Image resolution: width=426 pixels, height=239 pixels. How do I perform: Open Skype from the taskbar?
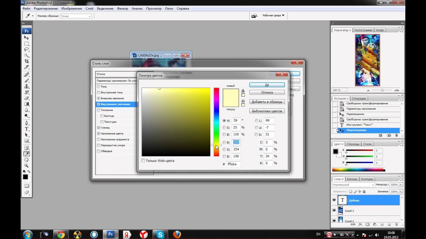[x=160, y=234]
